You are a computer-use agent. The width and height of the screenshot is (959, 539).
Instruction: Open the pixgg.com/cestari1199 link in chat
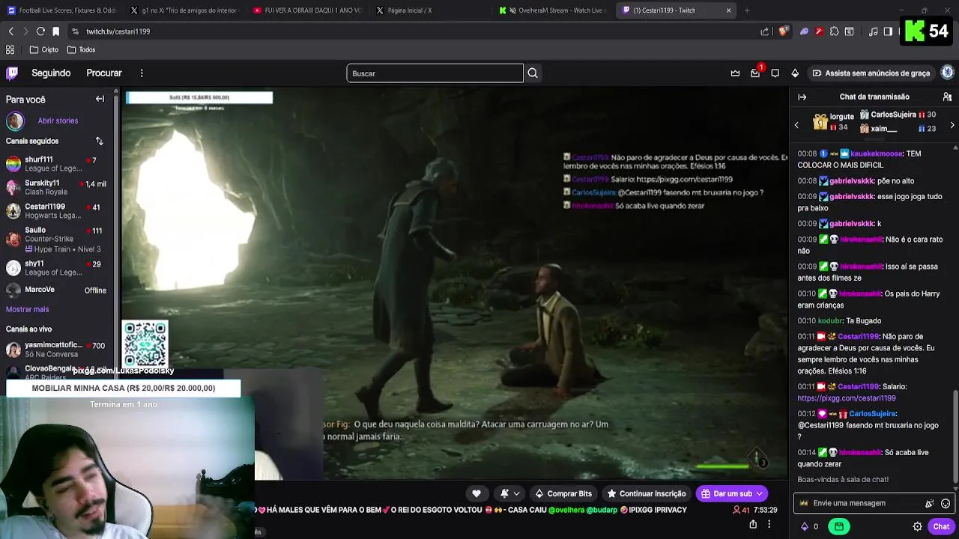pos(846,398)
